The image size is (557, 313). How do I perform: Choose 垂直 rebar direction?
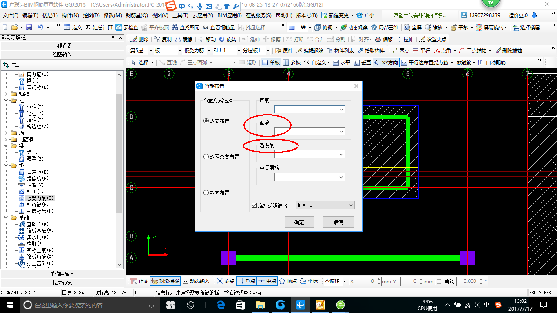(362, 62)
